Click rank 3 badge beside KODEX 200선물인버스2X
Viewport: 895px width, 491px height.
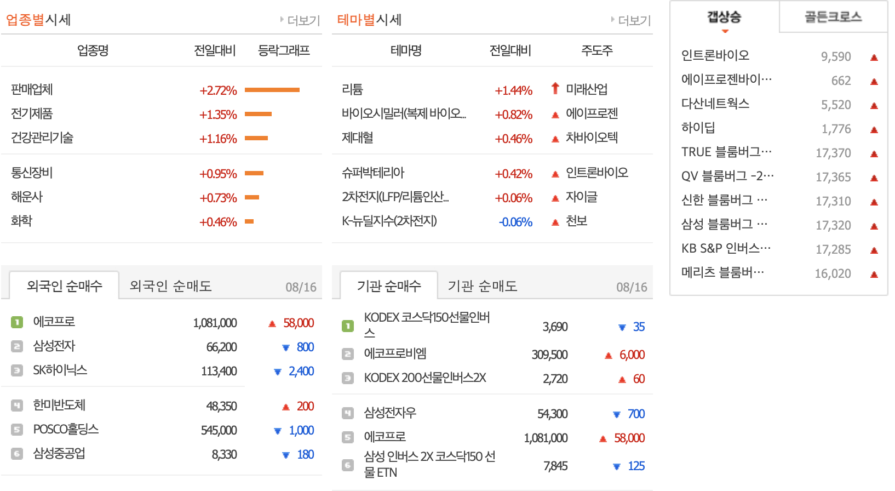pos(348,378)
